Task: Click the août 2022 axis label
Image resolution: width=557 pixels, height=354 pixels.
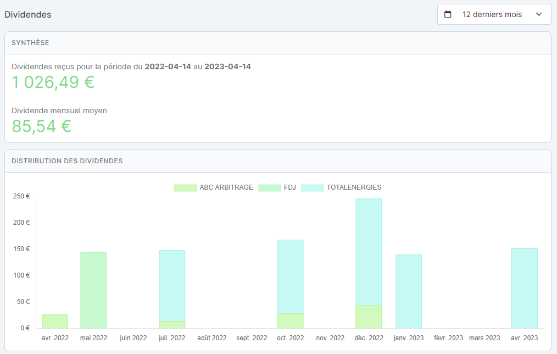Action: click(x=211, y=338)
